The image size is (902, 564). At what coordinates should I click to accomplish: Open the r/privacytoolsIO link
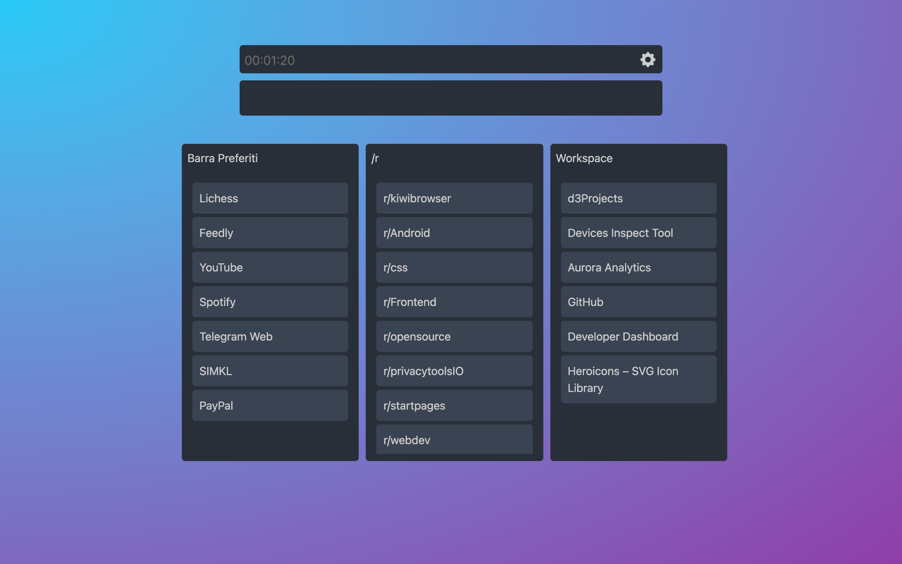point(454,371)
